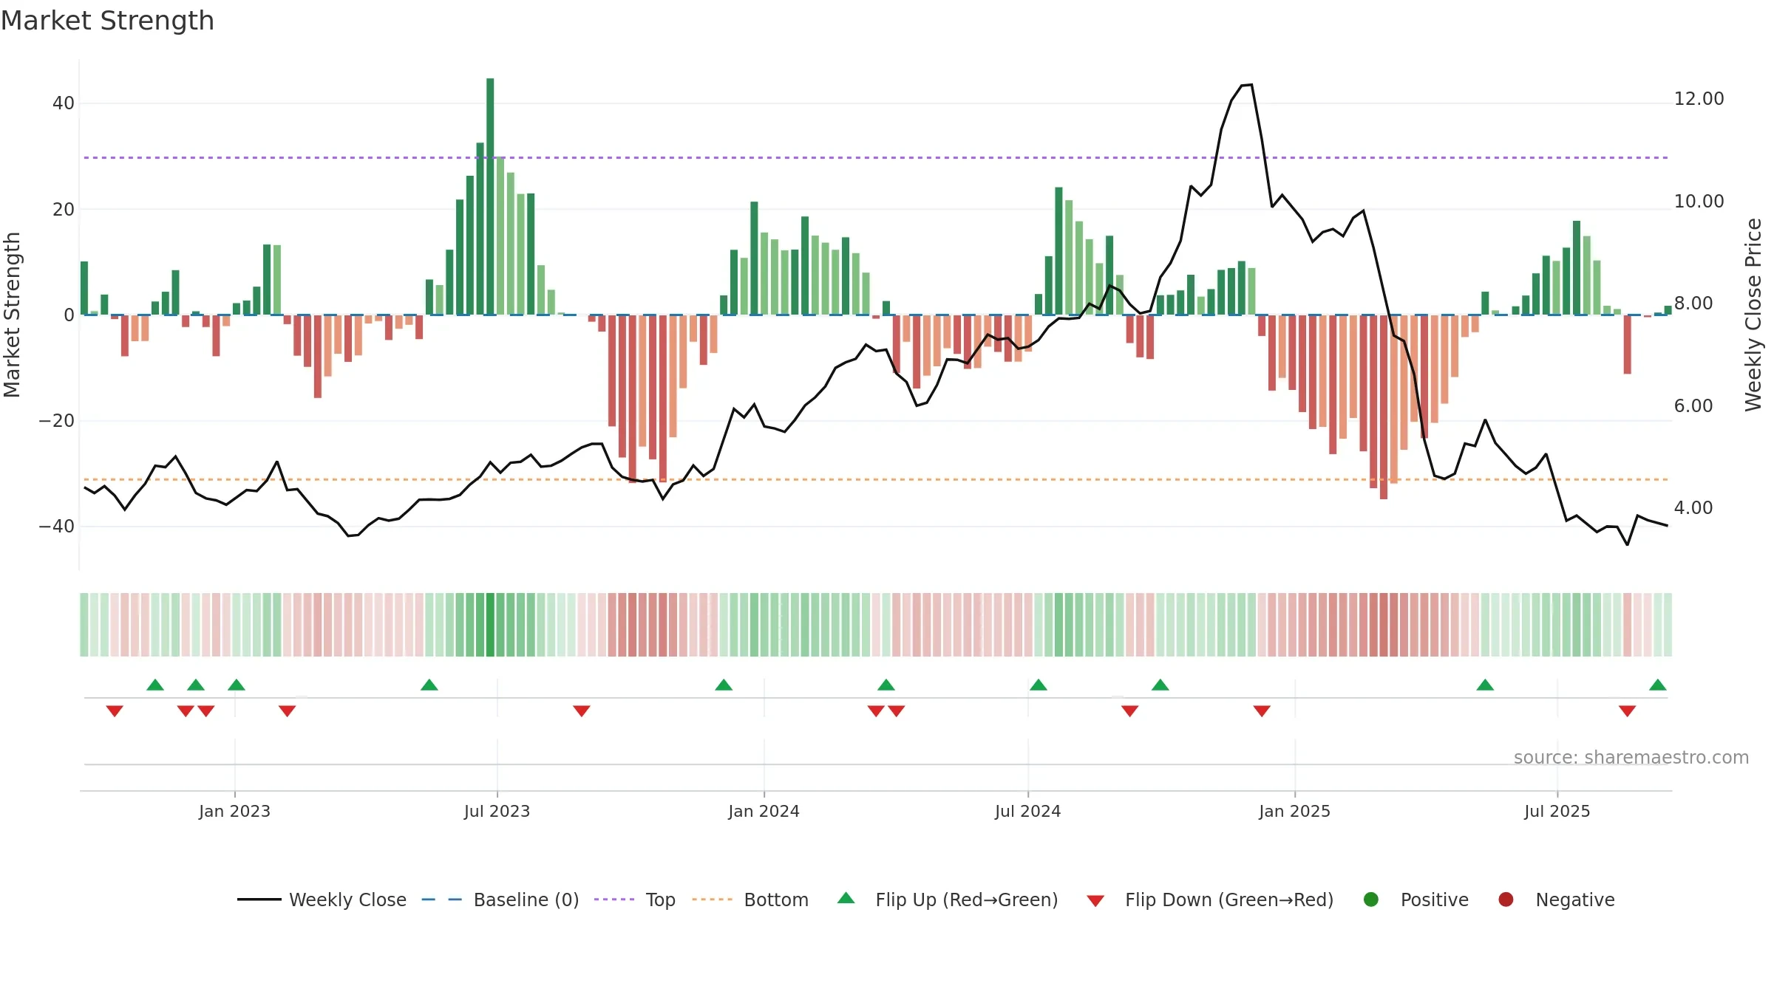Click the 'Jul 2025' x-axis label
Image resolution: width=1774 pixels, height=997 pixels.
pos(1557,811)
